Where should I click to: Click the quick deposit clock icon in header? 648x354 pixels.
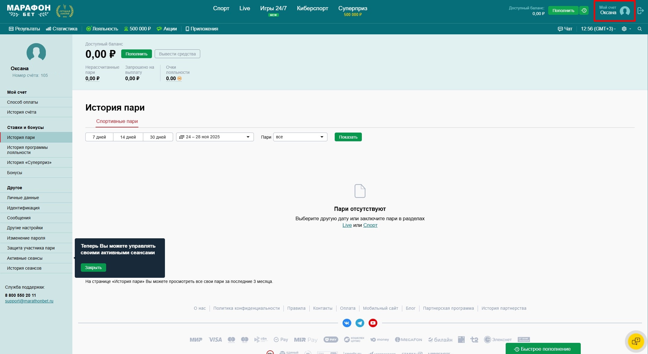[584, 11]
